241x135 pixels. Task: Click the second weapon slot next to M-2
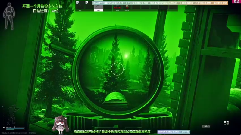click(x=89, y=6)
